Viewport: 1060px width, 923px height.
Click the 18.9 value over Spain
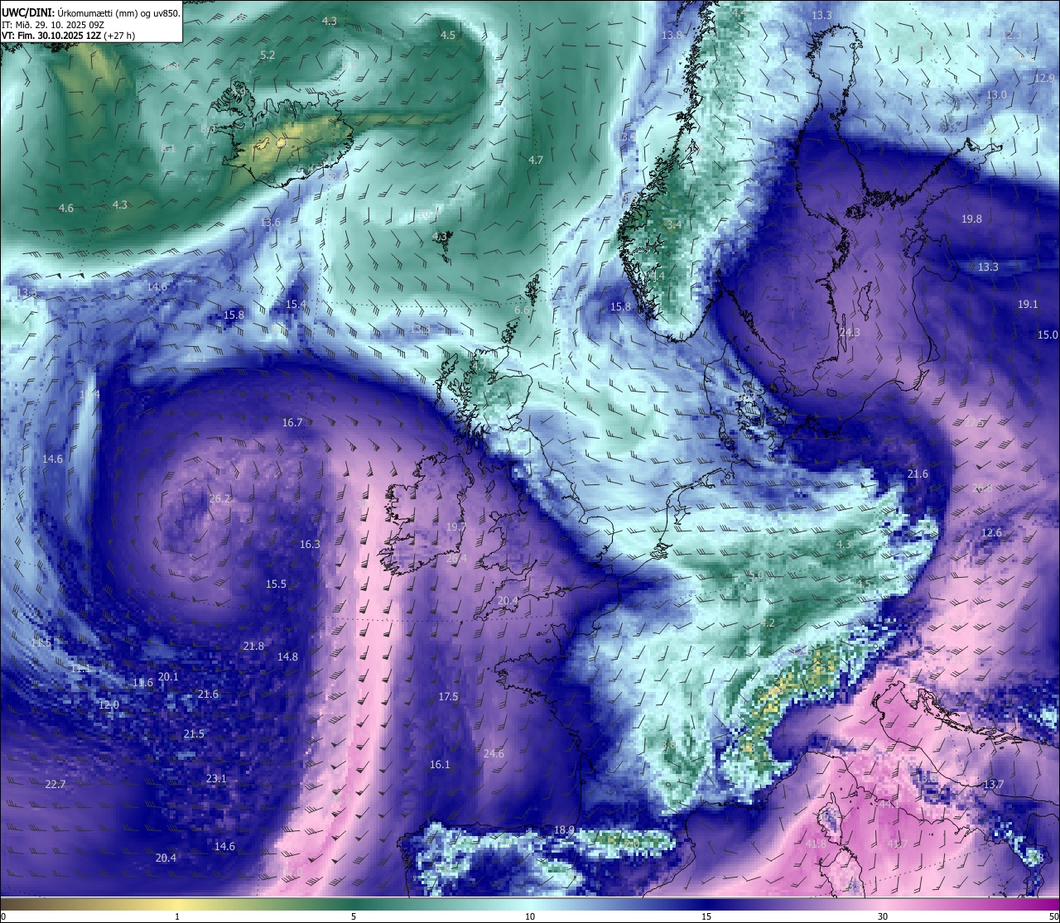pyautogui.click(x=564, y=830)
